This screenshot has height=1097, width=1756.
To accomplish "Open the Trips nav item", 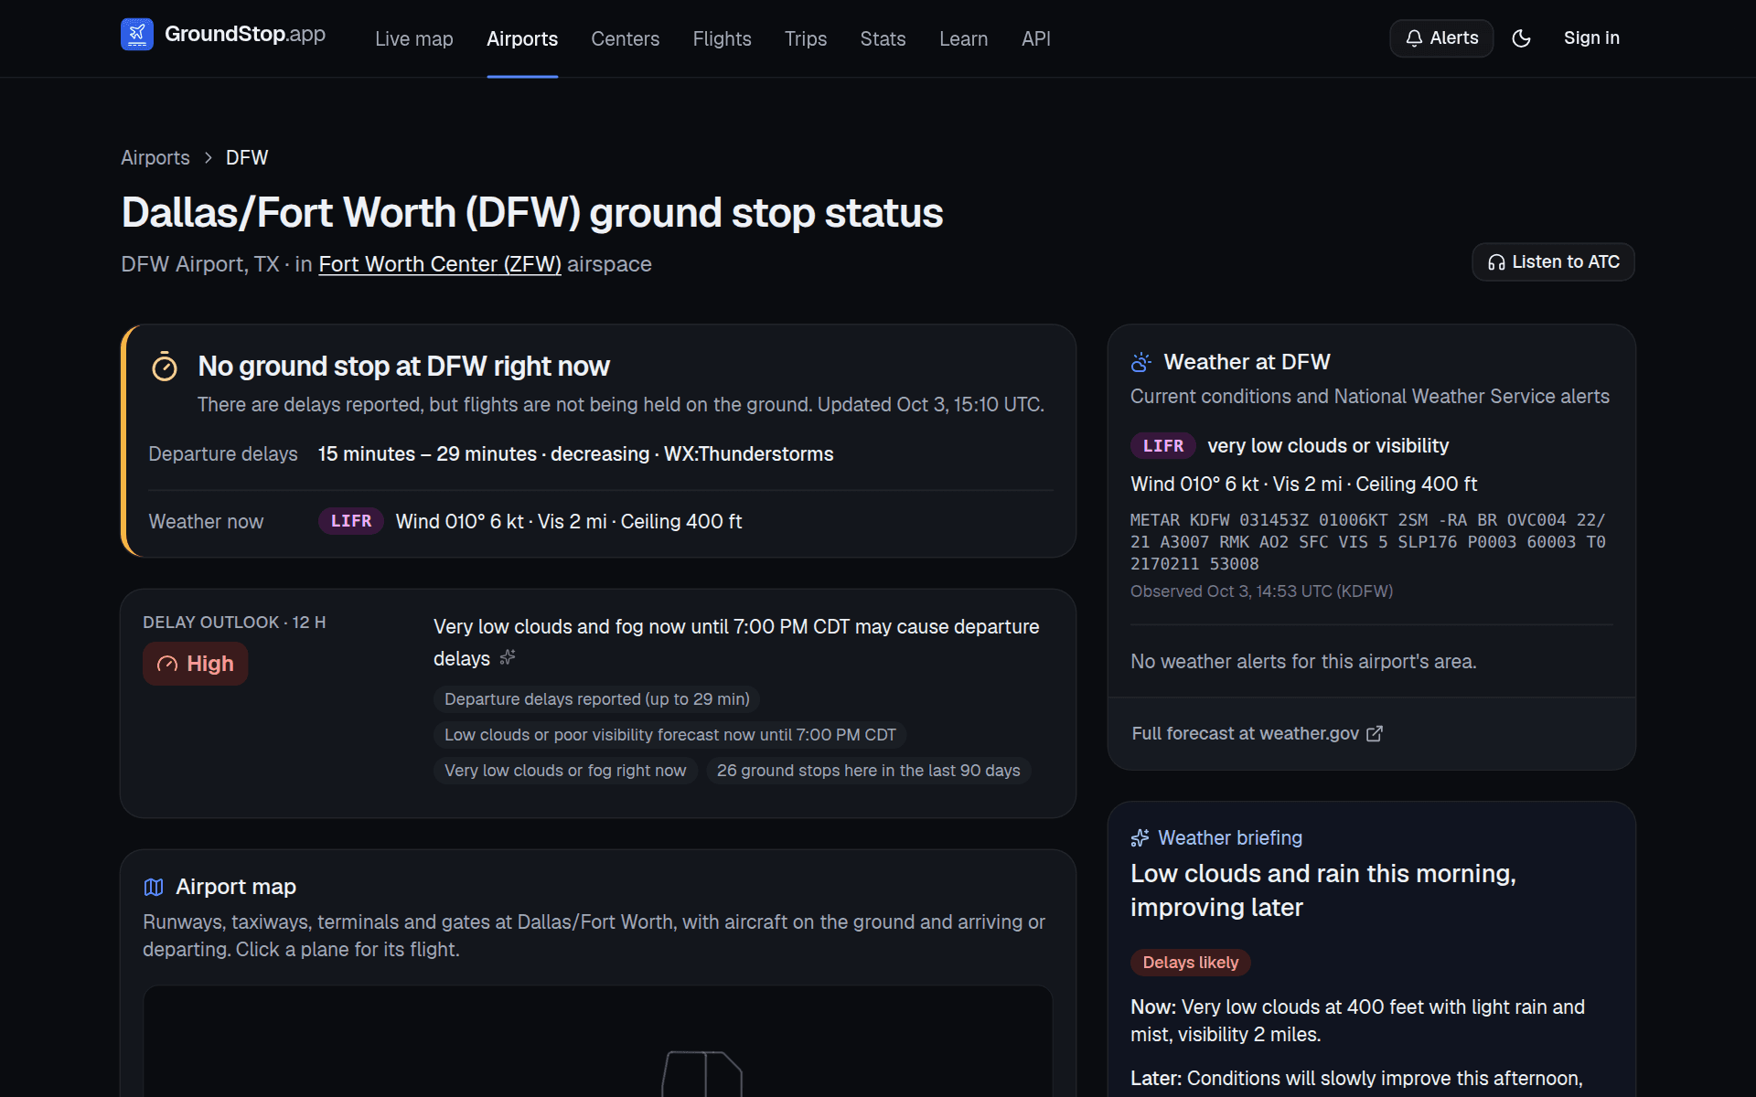I will click(806, 39).
